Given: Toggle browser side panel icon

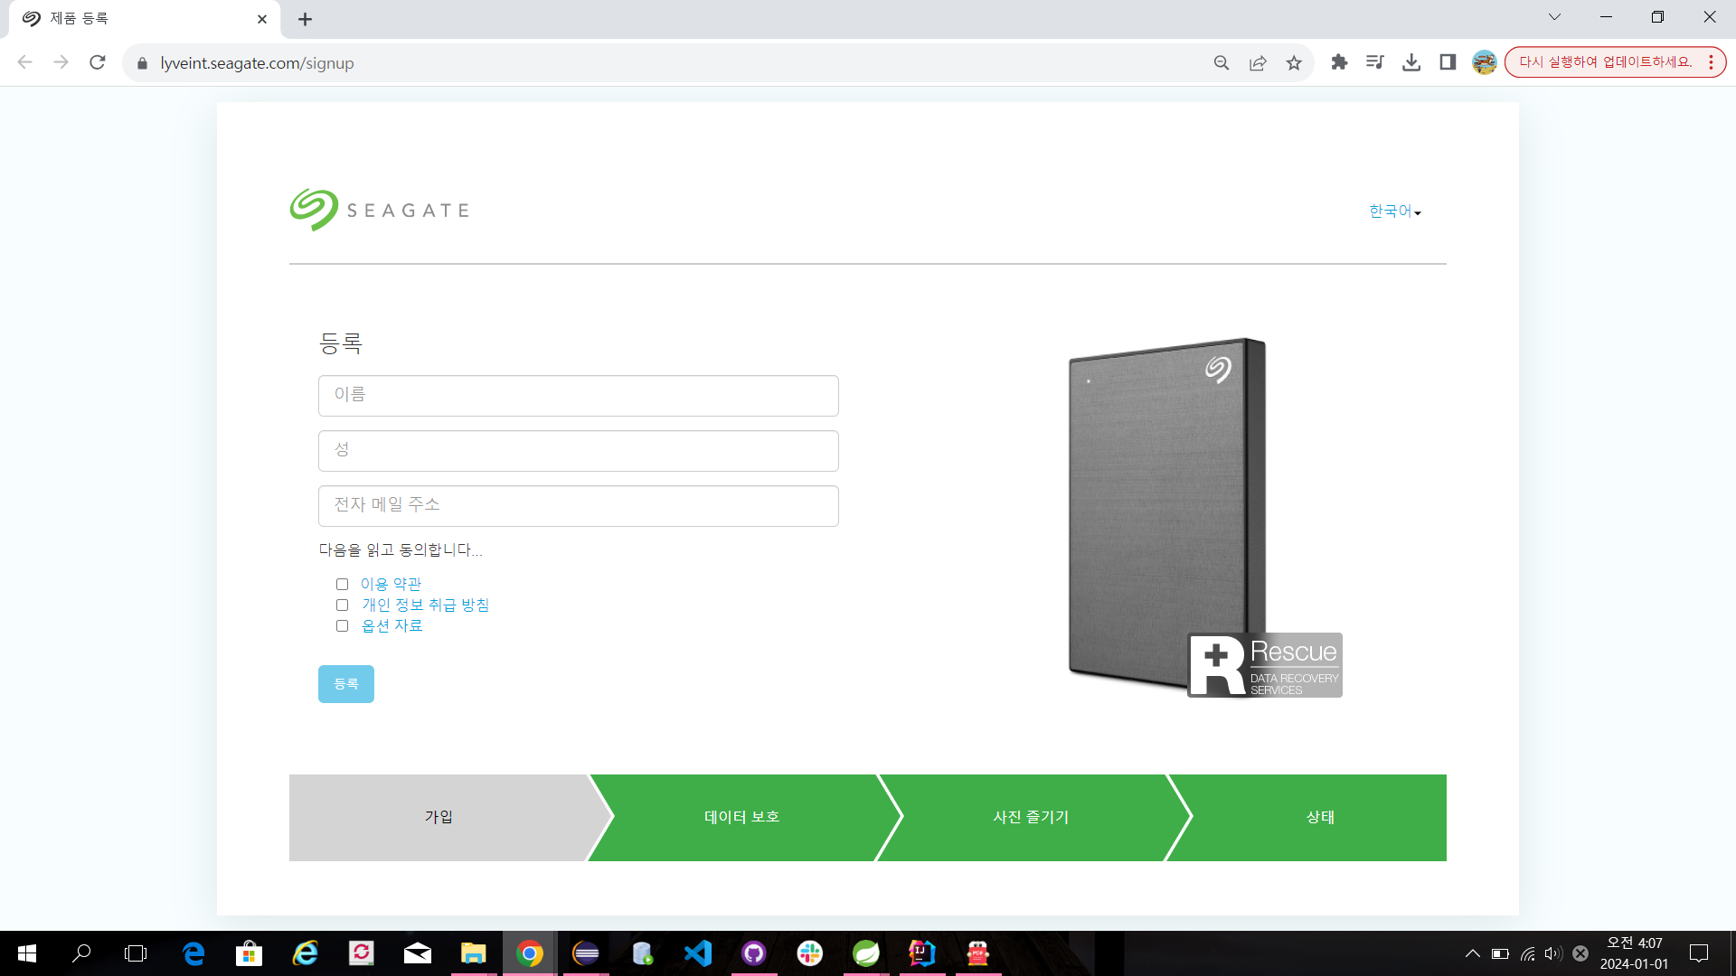Looking at the screenshot, I should [x=1448, y=62].
